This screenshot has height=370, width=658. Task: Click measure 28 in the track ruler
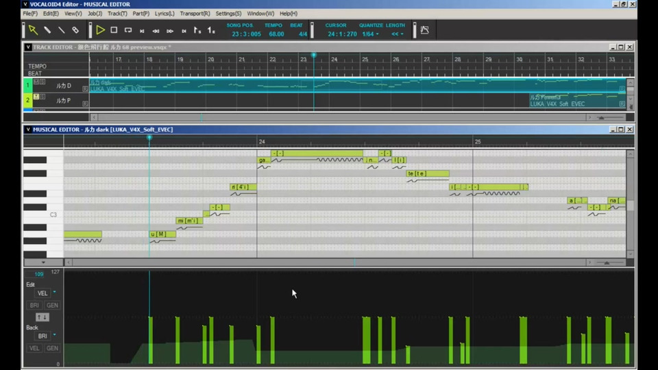tap(457, 60)
